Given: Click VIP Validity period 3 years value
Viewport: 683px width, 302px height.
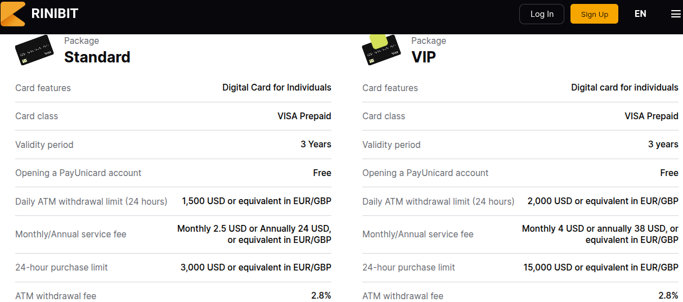Looking at the screenshot, I should 663,144.
